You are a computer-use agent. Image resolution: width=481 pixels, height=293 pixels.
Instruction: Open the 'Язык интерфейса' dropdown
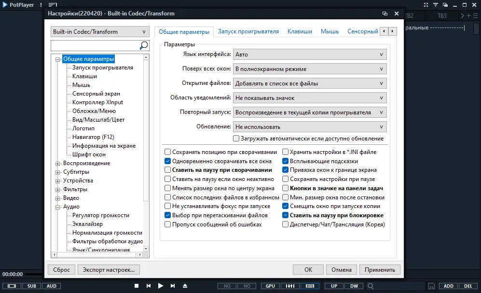310,55
